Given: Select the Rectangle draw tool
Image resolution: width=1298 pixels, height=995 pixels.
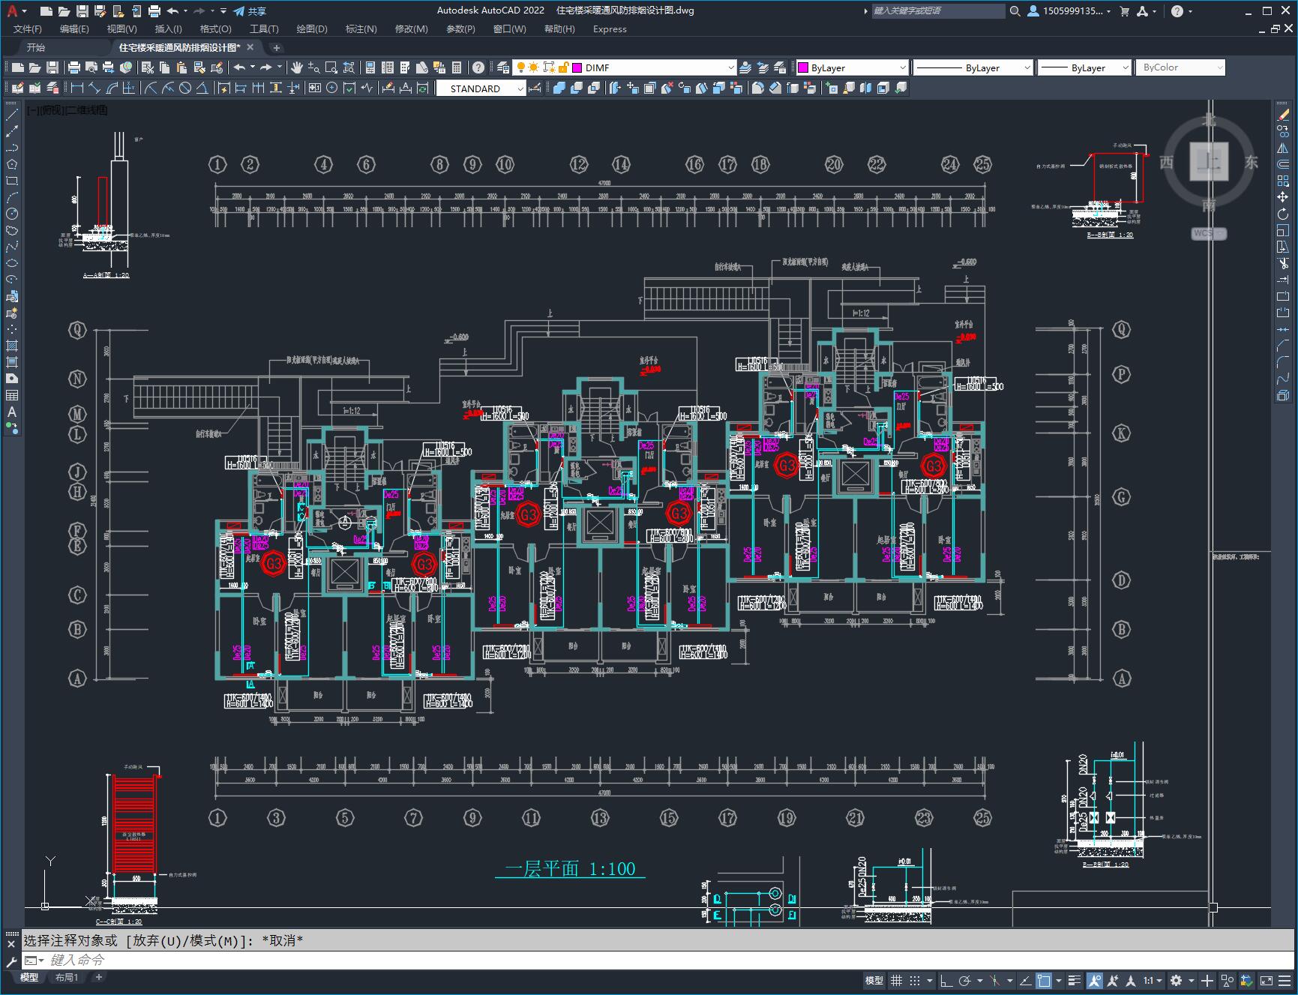Looking at the screenshot, I should (x=12, y=181).
